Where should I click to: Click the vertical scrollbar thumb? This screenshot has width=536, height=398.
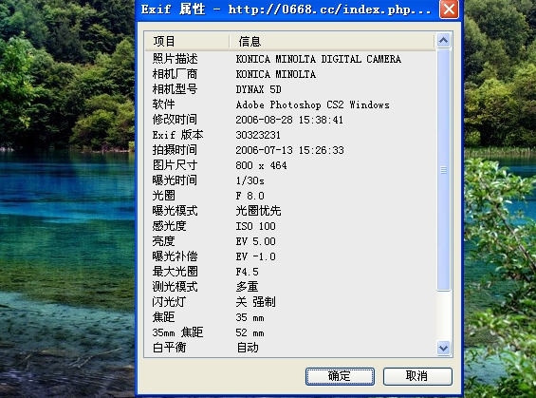coord(443,170)
